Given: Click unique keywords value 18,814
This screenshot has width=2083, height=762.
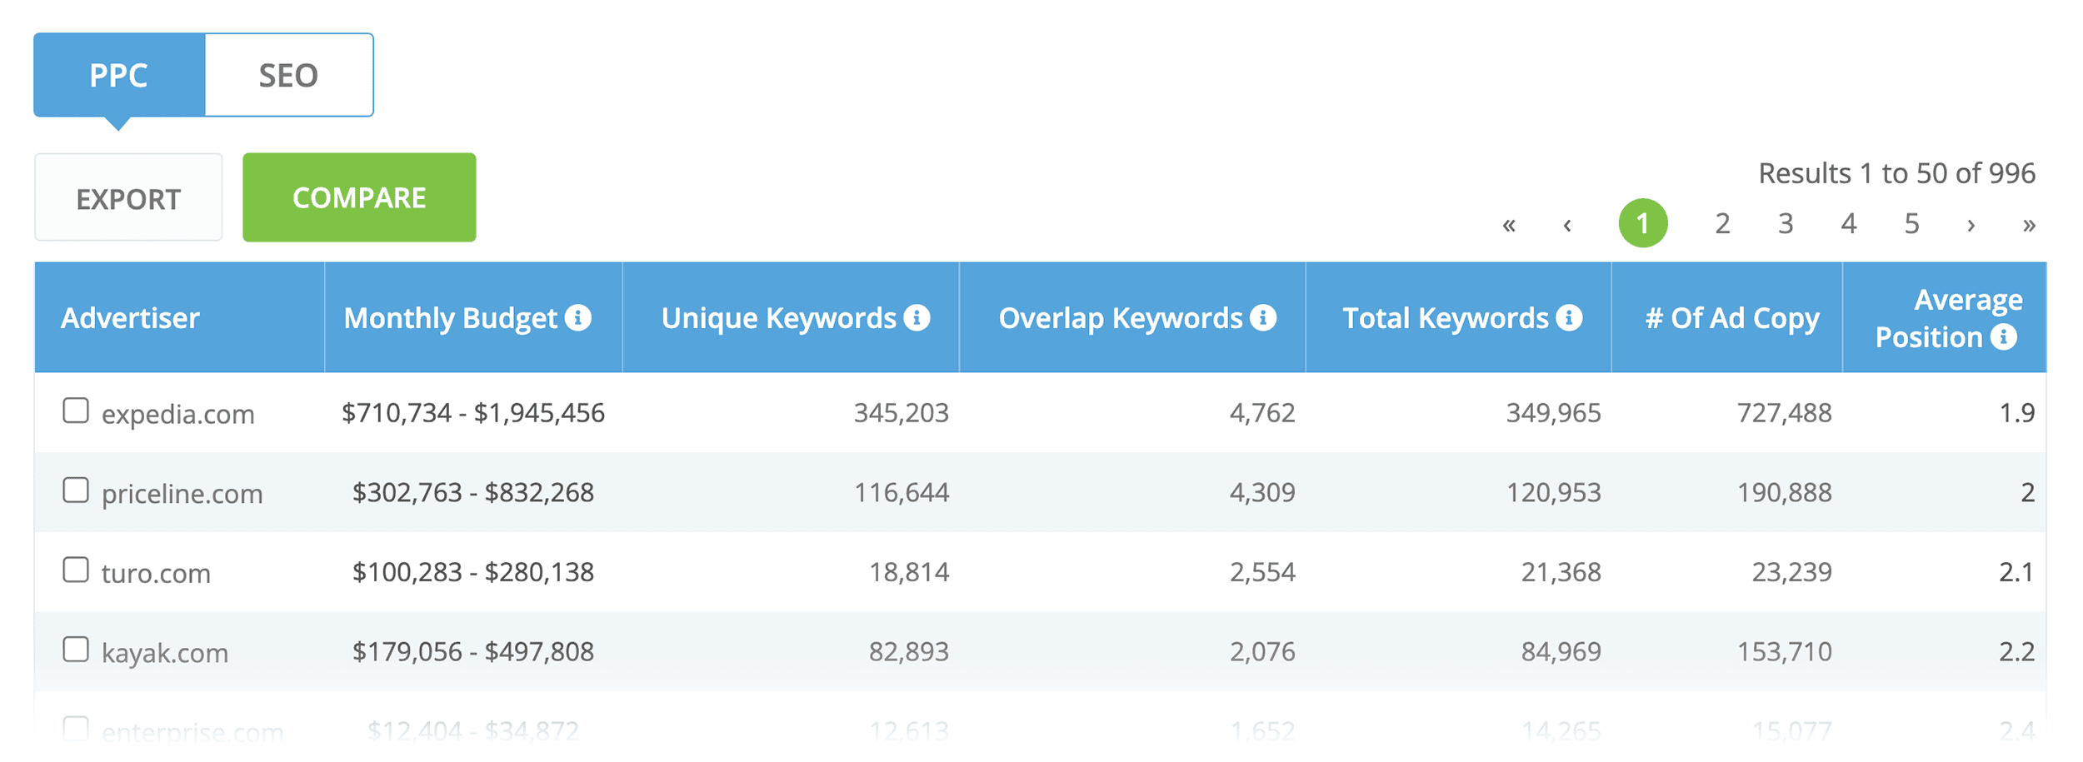Looking at the screenshot, I should click(909, 572).
